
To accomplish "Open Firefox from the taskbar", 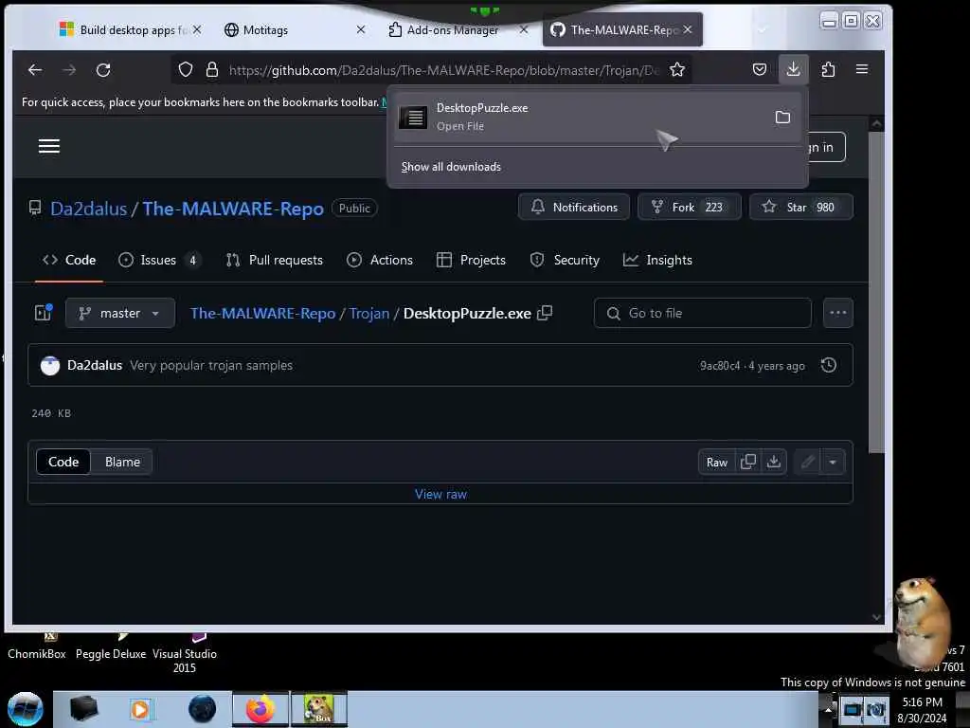I will click(260, 709).
